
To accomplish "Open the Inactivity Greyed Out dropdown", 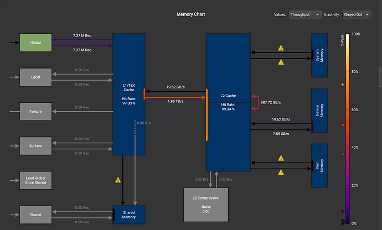I will 357,14.
